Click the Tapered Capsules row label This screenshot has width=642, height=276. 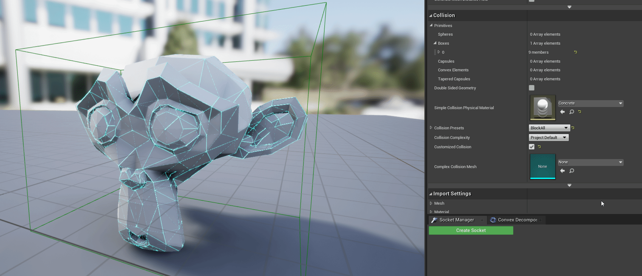point(454,79)
